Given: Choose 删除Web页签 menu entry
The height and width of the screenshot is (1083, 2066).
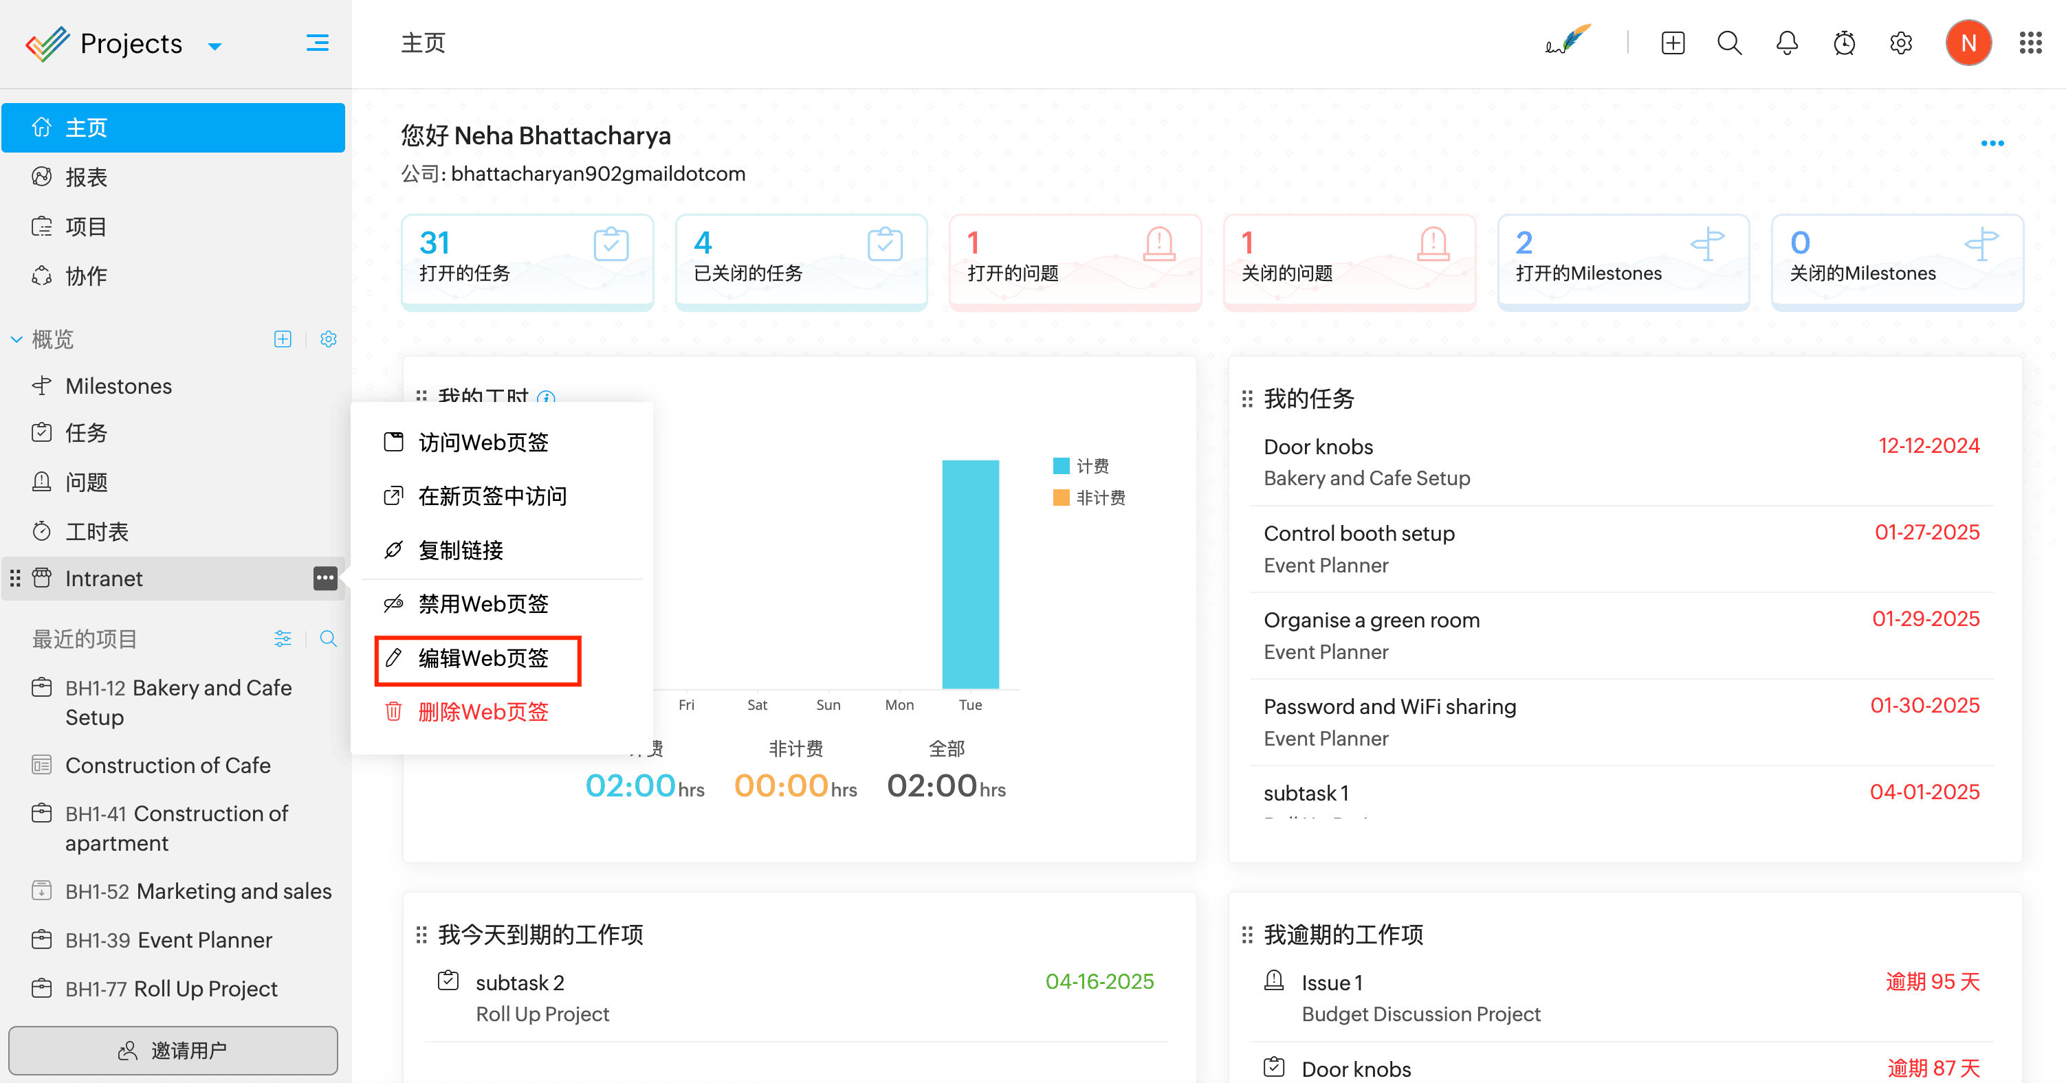Looking at the screenshot, I should click(x=483, y=712).
